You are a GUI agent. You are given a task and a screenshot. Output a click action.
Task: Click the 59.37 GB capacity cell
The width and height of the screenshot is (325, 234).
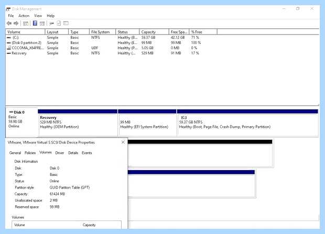pyautogui.click(x=148, y=38)
